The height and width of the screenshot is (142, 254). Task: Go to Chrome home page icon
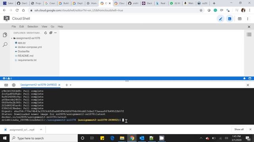click(x=23, y=10)
